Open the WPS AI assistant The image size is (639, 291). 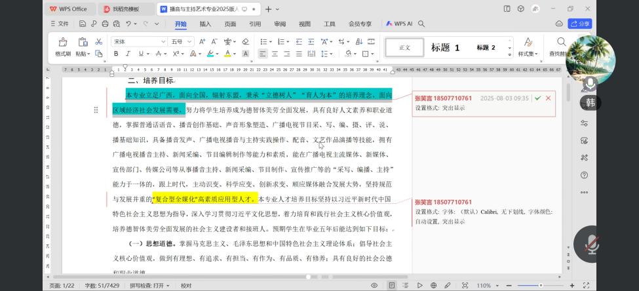tap(399, 24)
